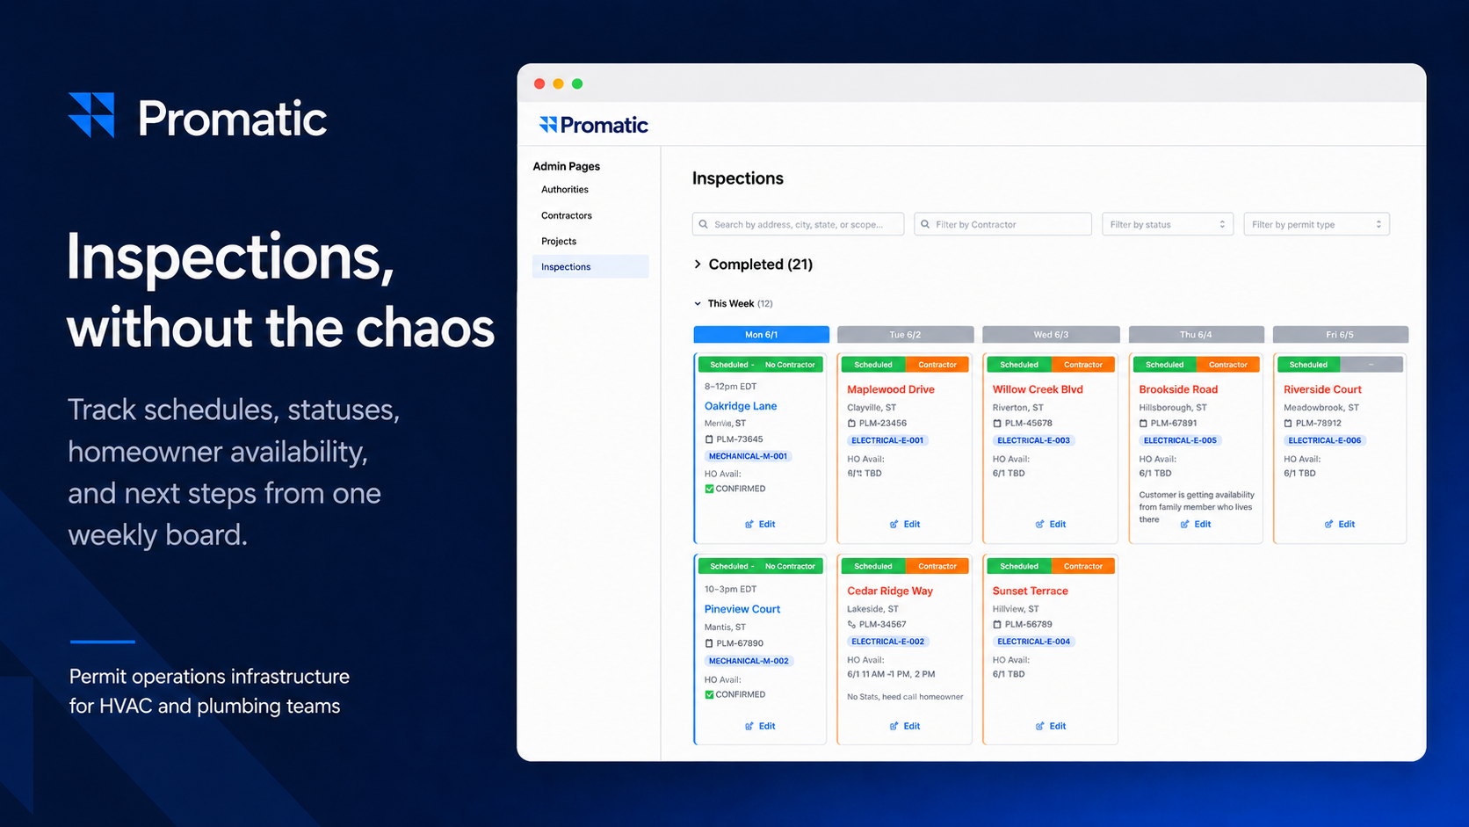Edit the Sunset Terrace inspection

click(1051, 727)
